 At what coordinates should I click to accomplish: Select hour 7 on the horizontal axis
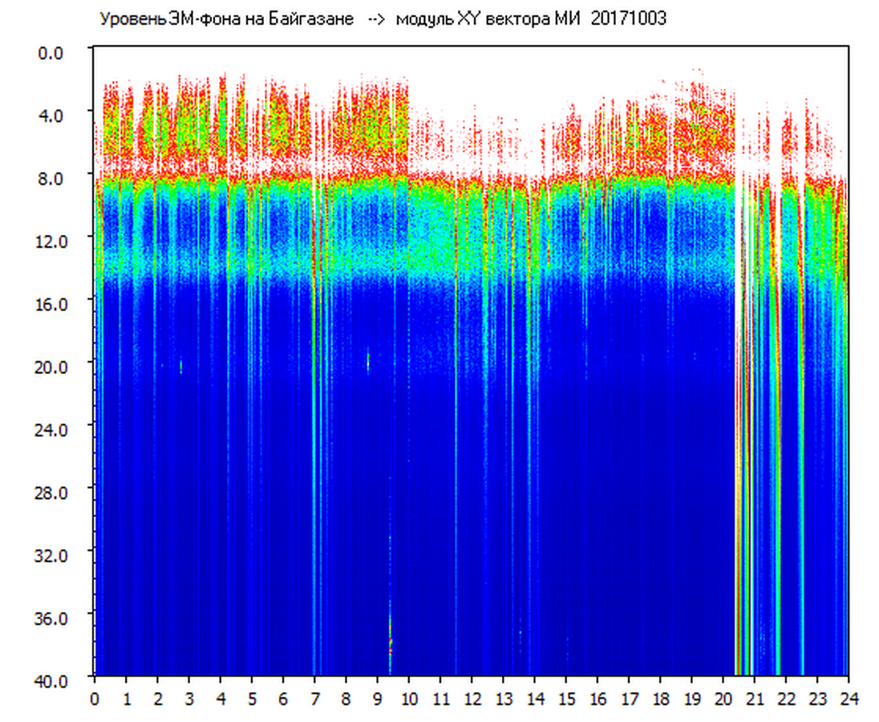pos(314,699)
